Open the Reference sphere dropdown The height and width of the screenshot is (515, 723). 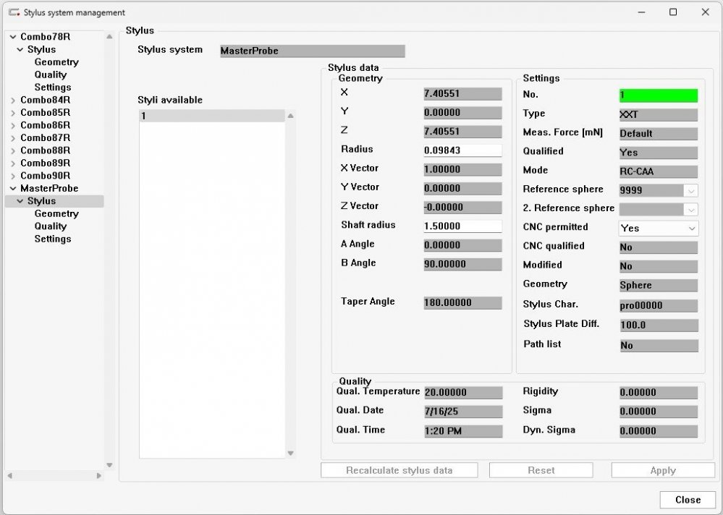point(691,190)
